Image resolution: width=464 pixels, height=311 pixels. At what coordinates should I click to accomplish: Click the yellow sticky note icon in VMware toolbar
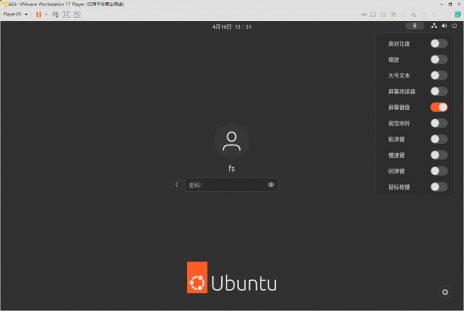[x=457, y=14]
